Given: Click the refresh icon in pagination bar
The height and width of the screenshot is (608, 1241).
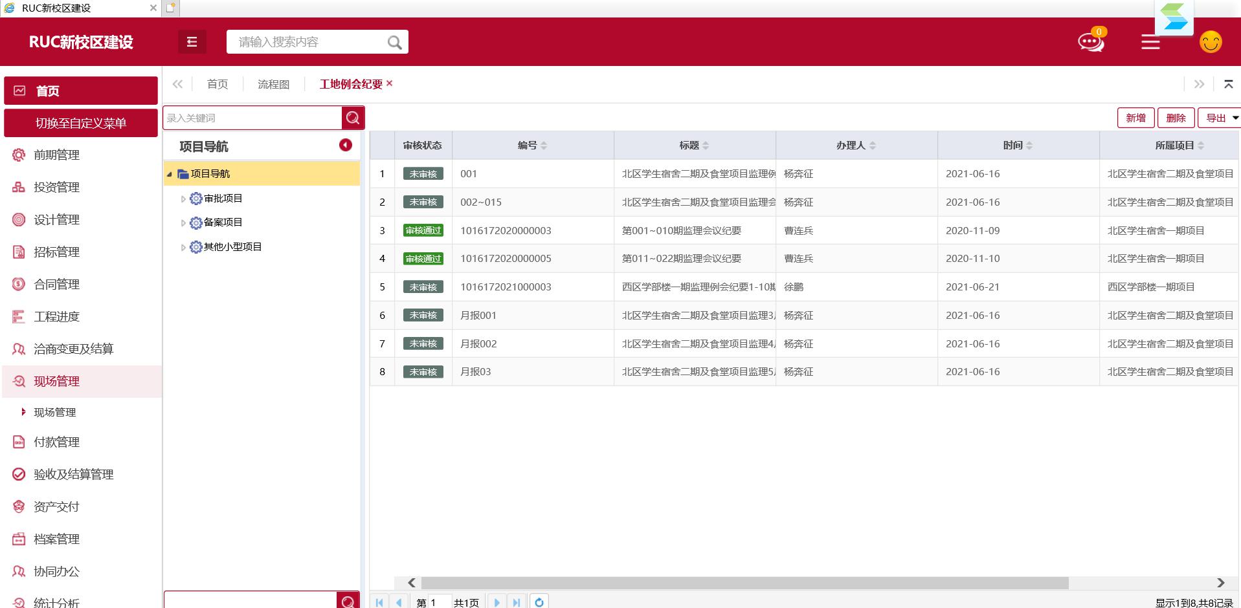Looking at the screenshot, I should (539, 602).
